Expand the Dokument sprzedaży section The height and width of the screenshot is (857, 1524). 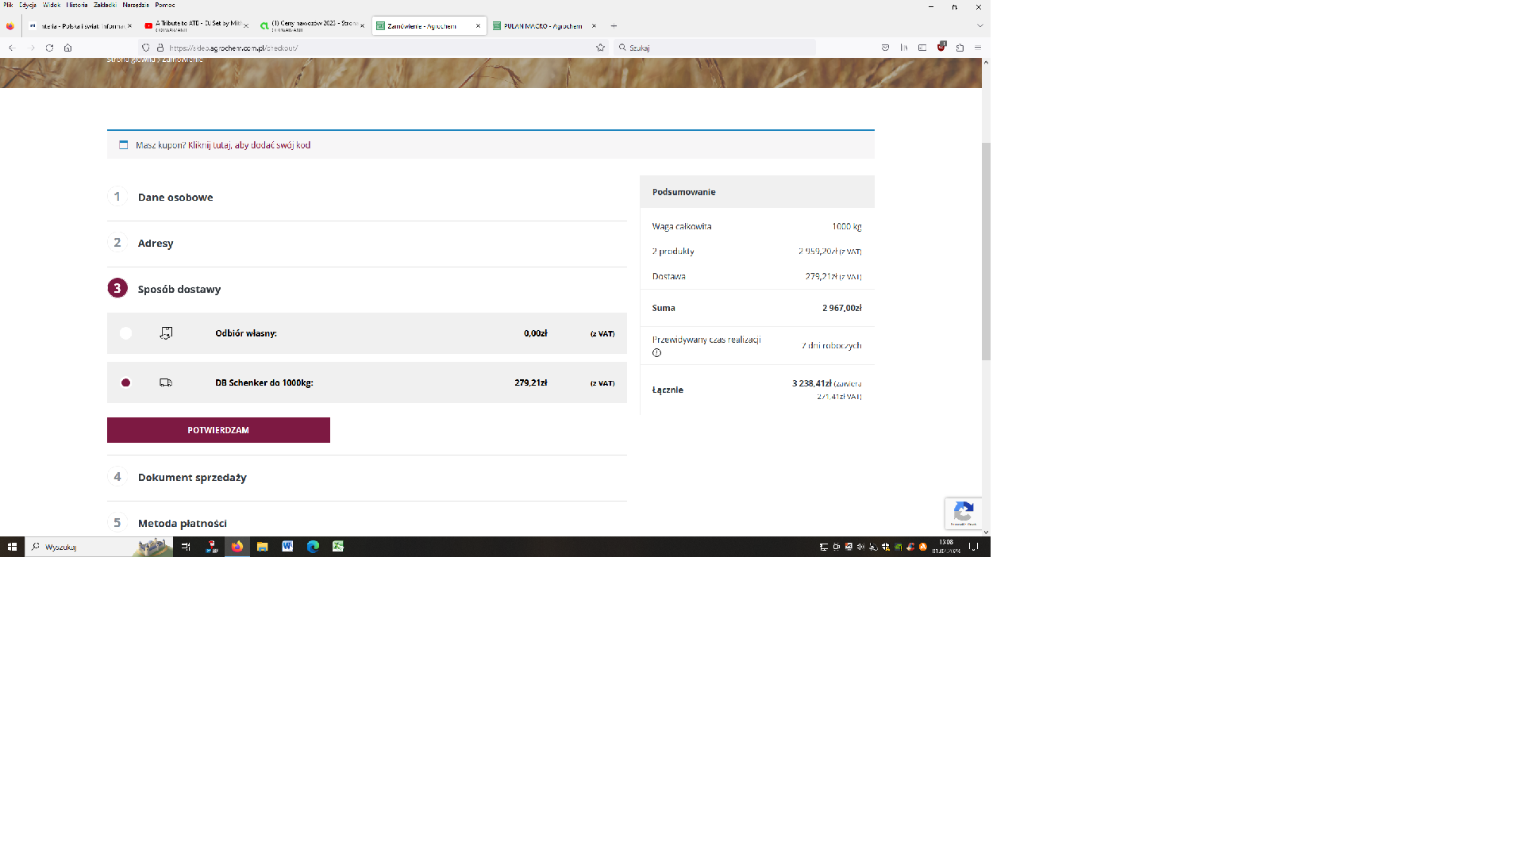pos(192,478)
